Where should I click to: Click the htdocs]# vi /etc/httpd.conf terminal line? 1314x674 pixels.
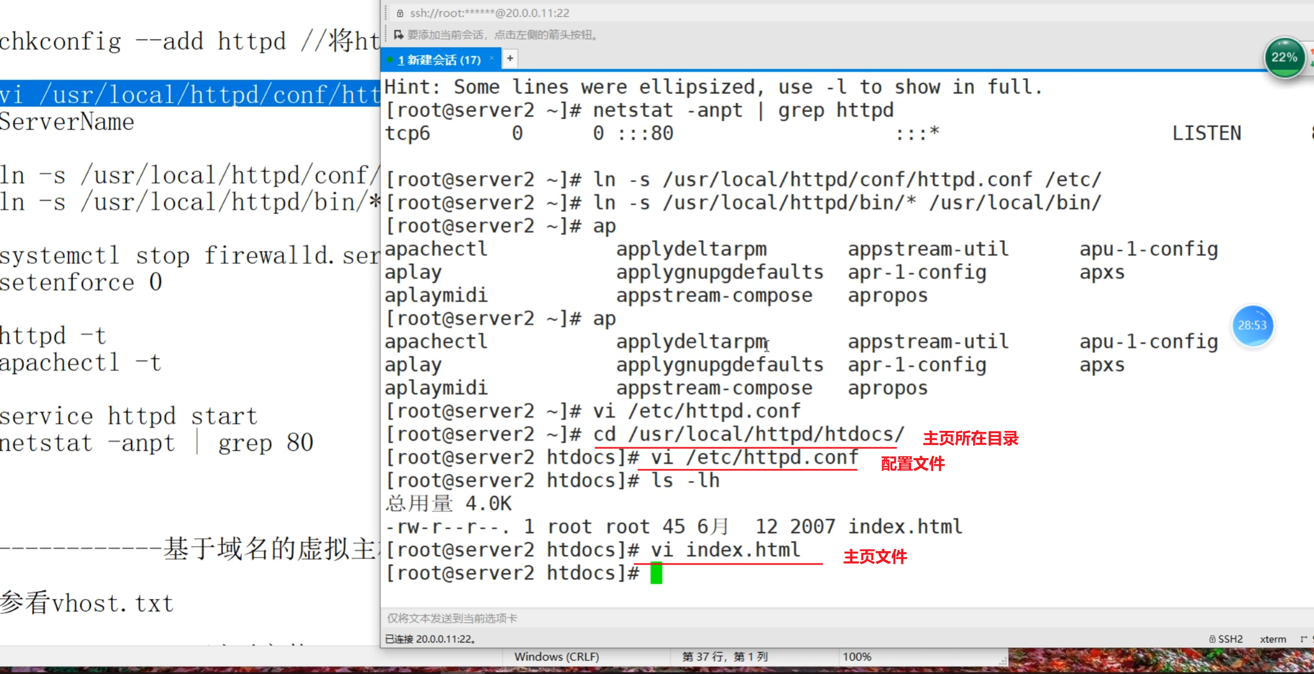tap(621, 457)
